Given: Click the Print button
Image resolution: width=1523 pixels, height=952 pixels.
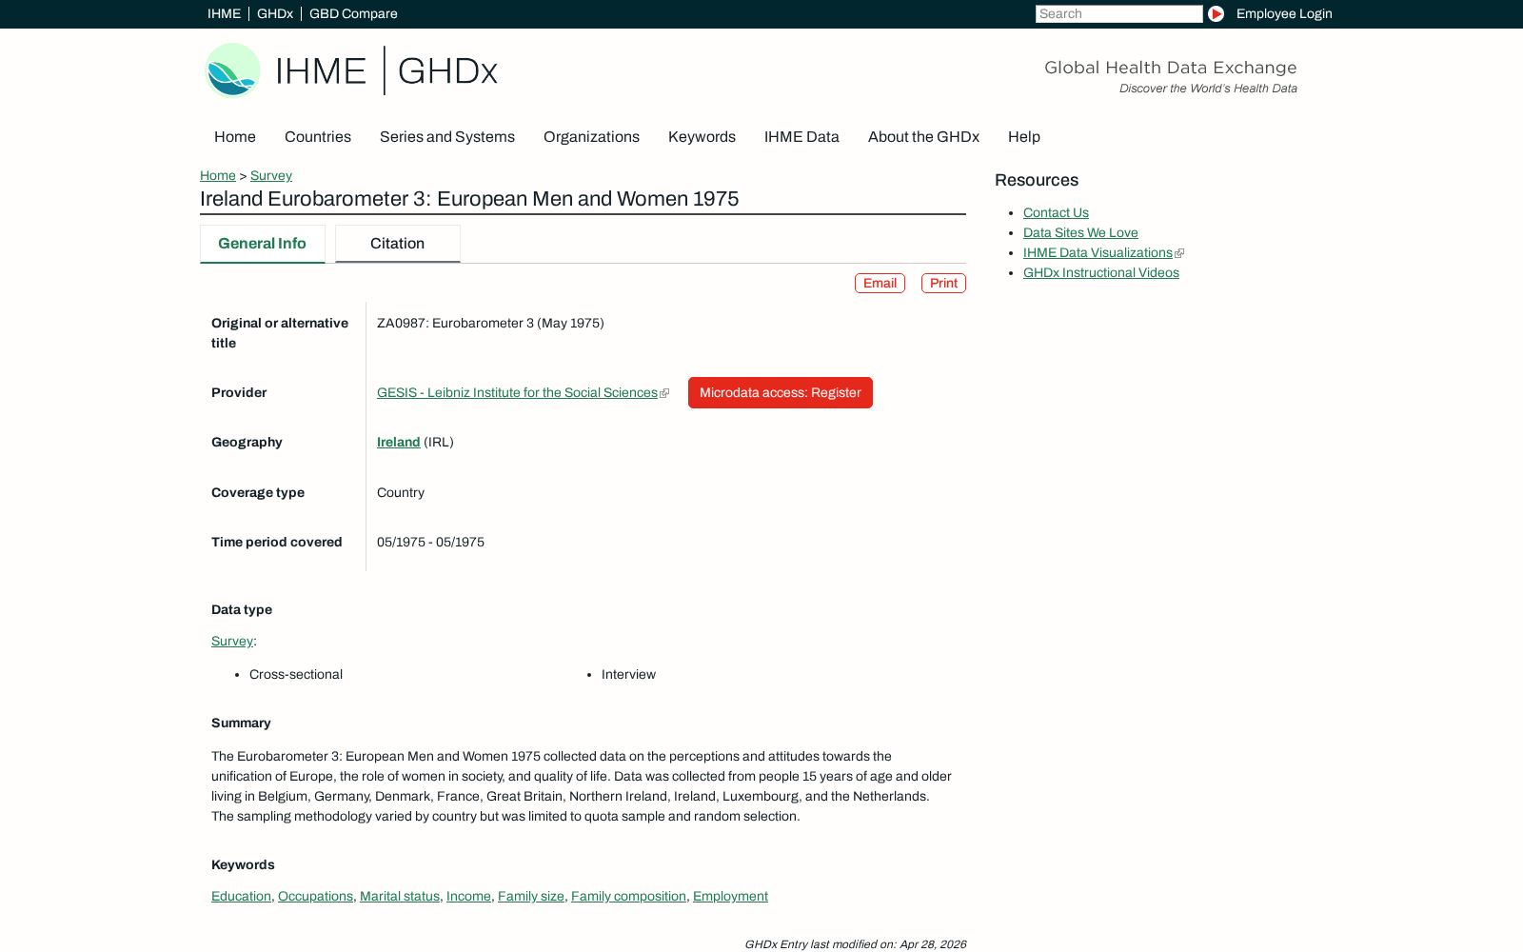Looking at the screenshot, I should pos(943,284).
